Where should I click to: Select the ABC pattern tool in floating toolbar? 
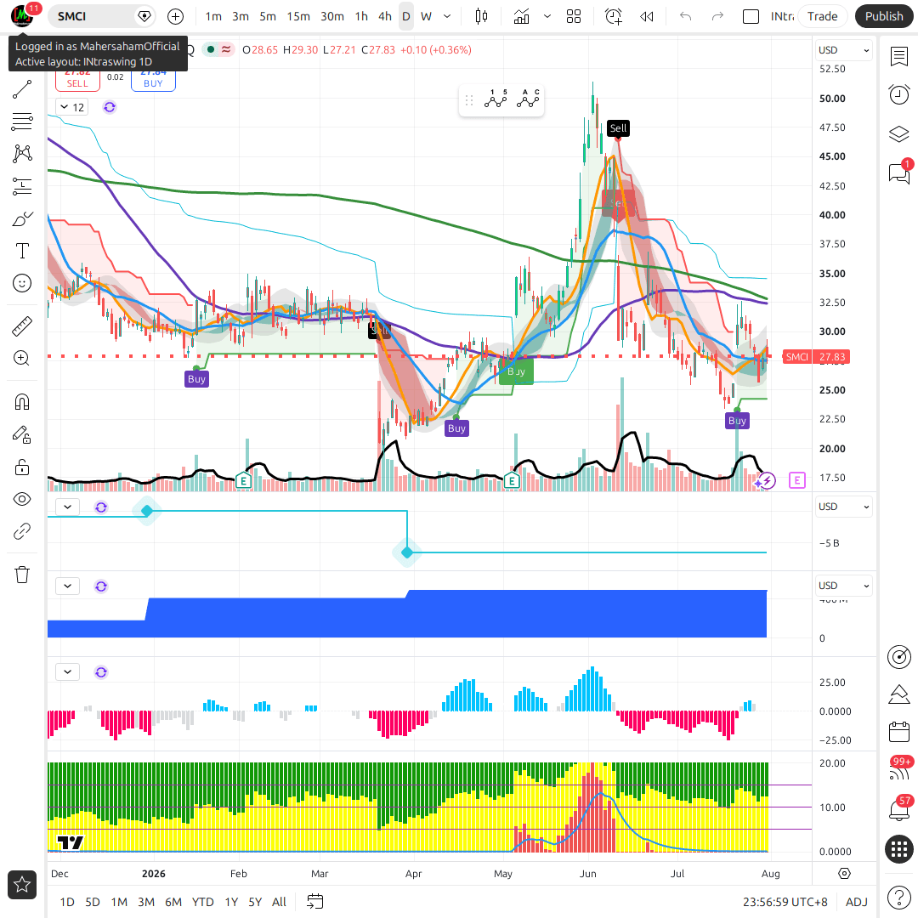pos(528,99)
